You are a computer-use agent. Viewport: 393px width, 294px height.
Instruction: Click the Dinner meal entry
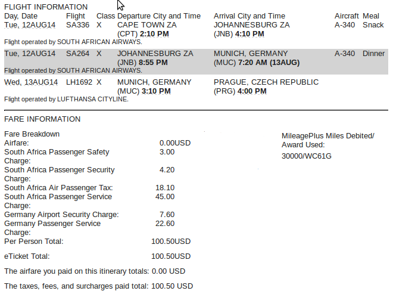[373, 54]
